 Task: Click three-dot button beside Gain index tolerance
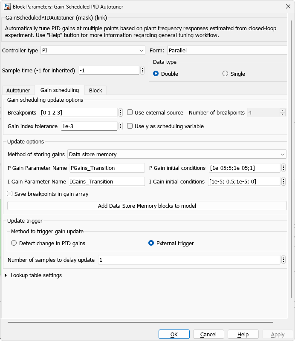pyautogui.click(x=121, y=126)
